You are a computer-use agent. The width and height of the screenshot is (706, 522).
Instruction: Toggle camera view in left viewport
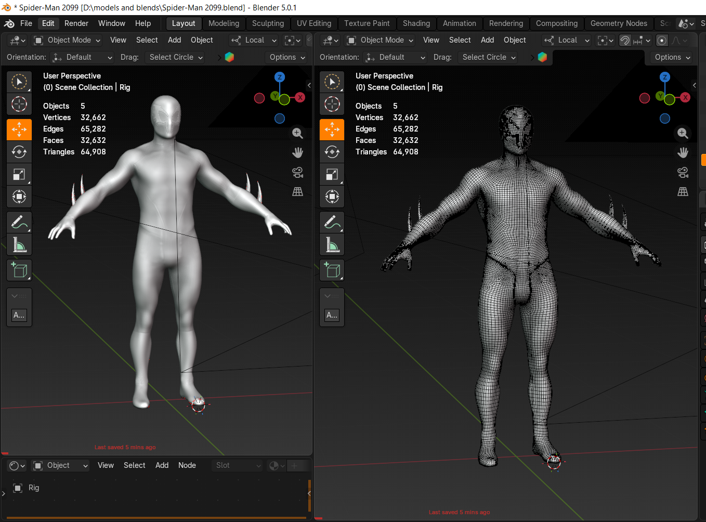pyautogui.click(x=298, y=172)
